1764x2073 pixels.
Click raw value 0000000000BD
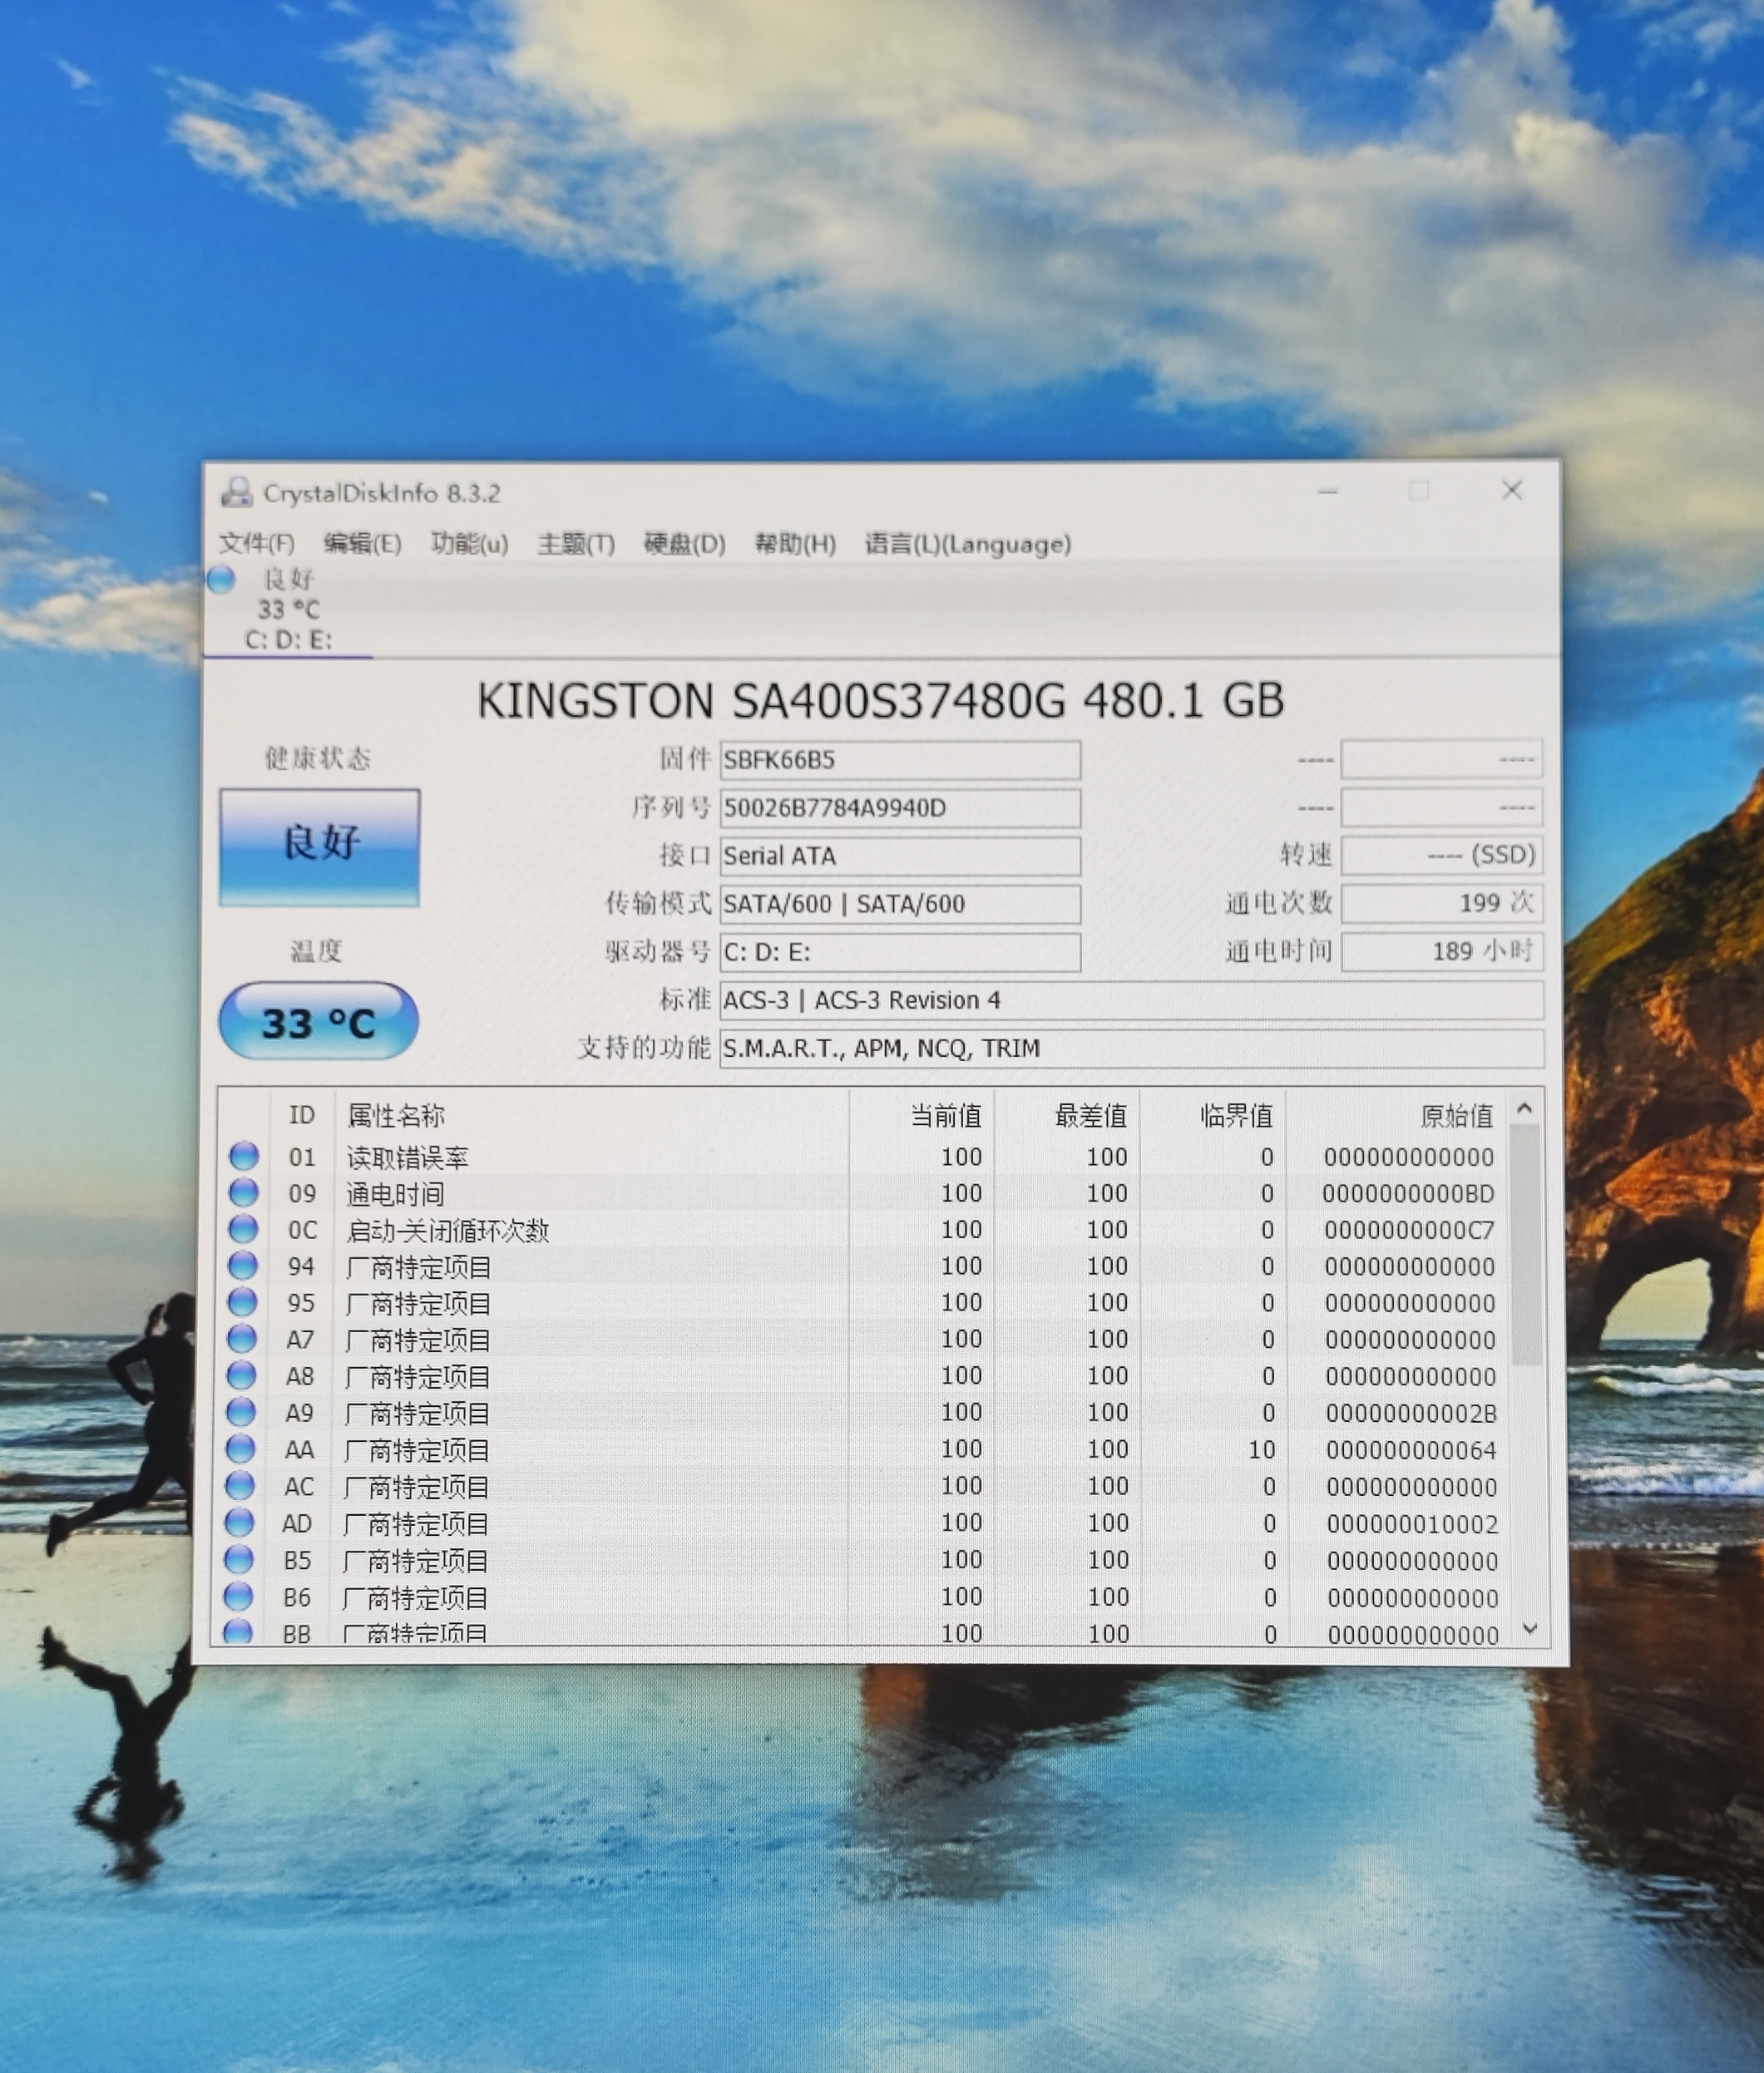[x=1408, y=1193]
